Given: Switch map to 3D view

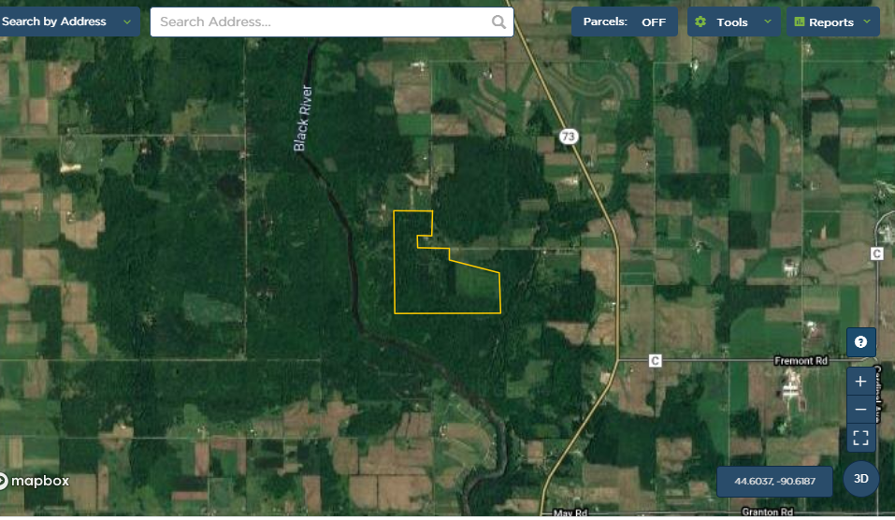Looking at the screenshot, I should click(860, 479).
